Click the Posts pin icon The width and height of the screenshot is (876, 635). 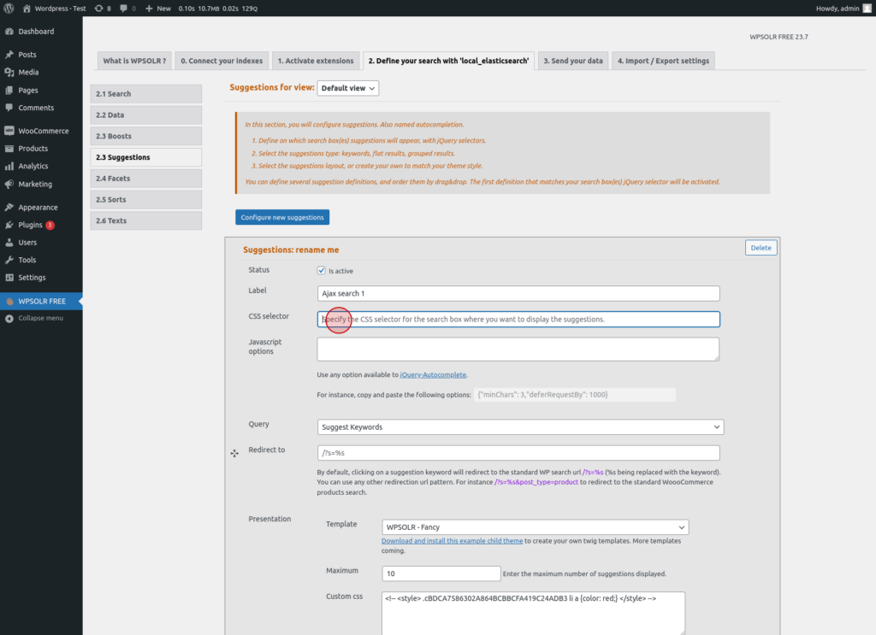pyautogui.click(x=9, y=55)
